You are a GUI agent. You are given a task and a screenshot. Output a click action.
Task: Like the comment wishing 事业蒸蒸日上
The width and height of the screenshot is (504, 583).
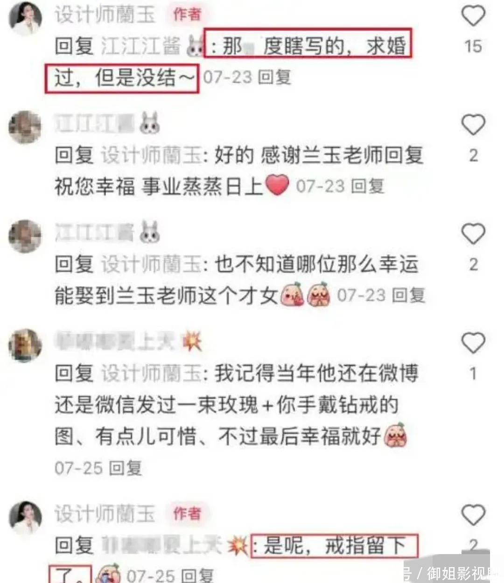[473, 125]
